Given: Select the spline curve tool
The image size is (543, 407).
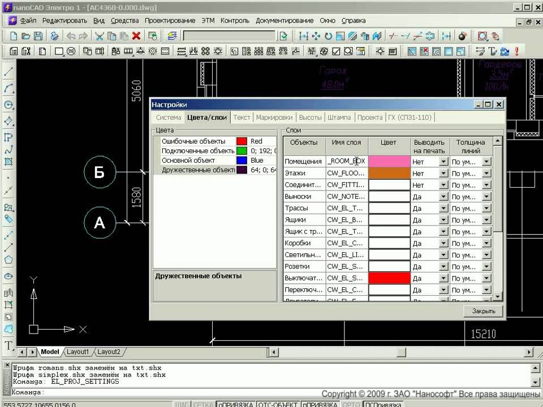Looking at the screenshot, I should 8,150.
